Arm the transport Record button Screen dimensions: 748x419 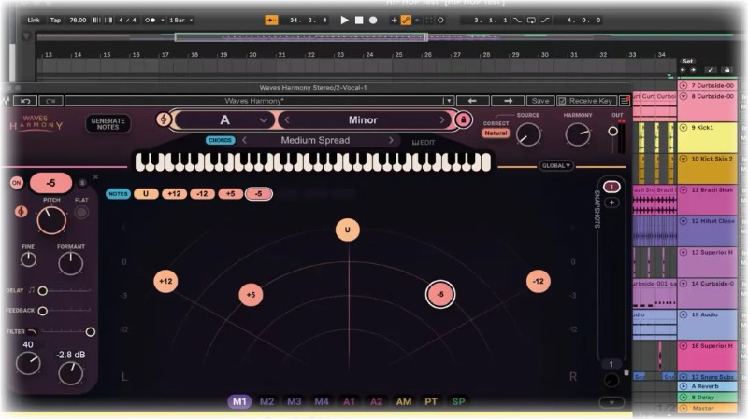coord(373,20)
